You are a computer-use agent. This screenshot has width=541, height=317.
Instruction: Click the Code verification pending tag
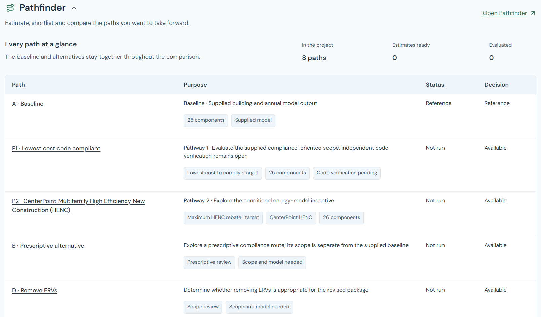coord(347,173)
